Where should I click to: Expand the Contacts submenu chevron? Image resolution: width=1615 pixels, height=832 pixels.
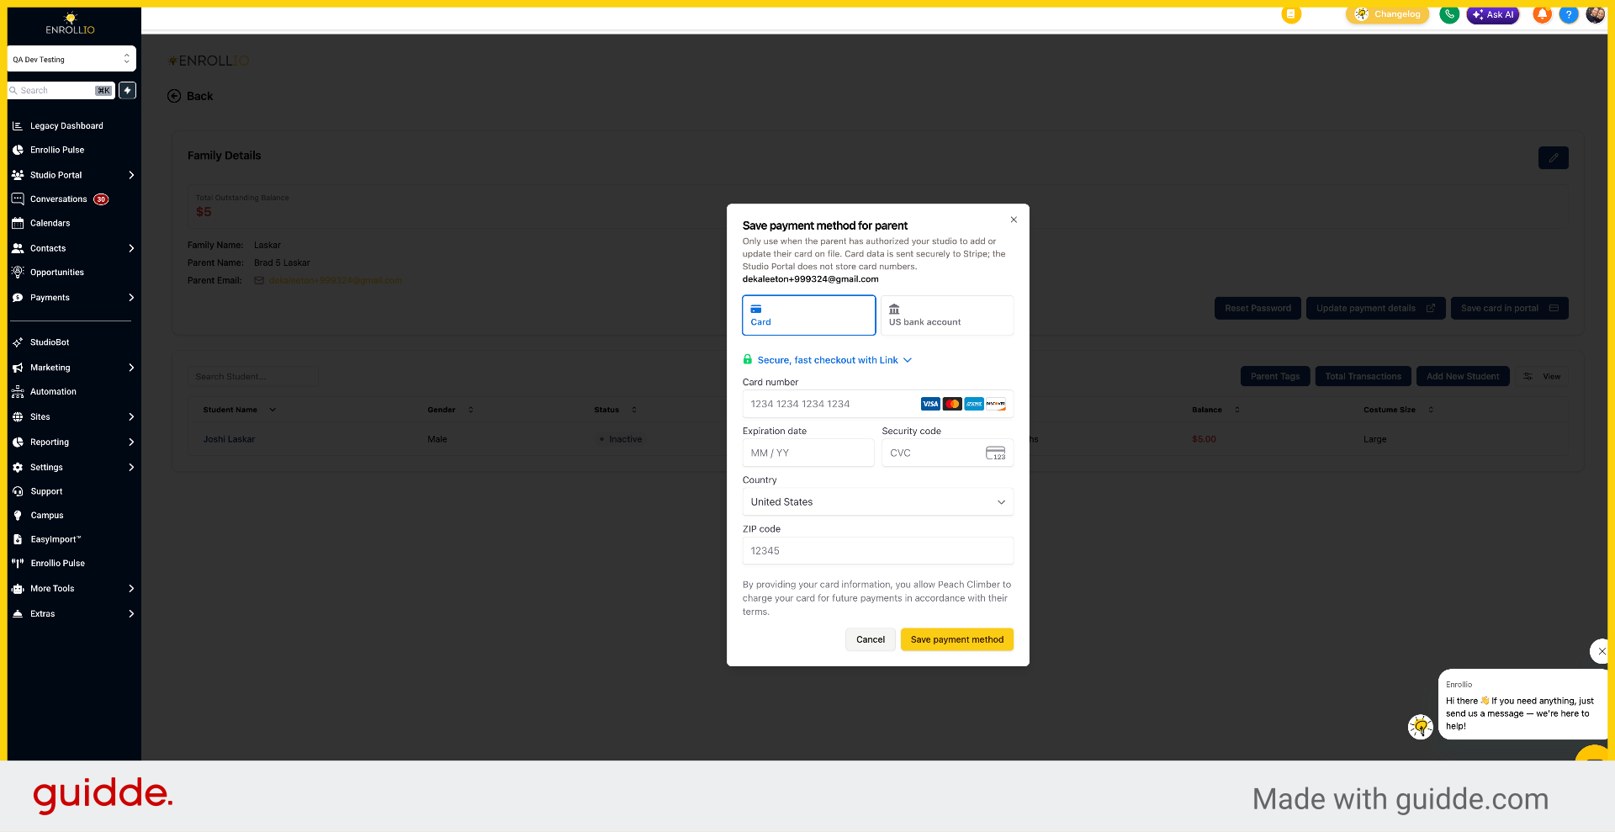pos(131,248)
